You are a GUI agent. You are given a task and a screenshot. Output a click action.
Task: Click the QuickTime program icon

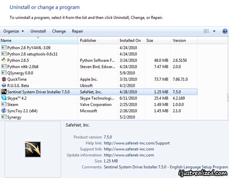point(4,79)
